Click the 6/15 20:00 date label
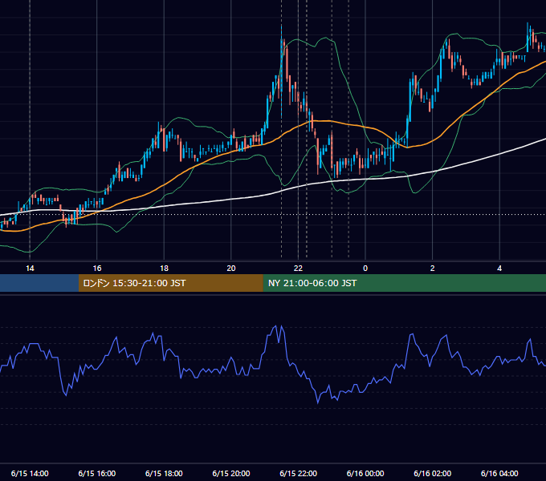The height and width of the screenshot is (481, 546). (231, 473)
